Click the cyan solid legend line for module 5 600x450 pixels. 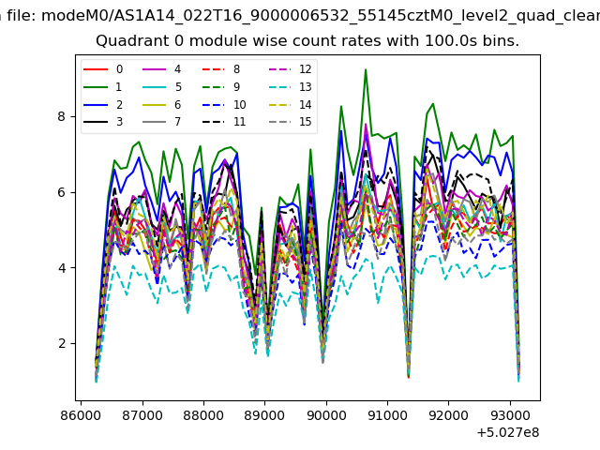(x=155, y=87)
